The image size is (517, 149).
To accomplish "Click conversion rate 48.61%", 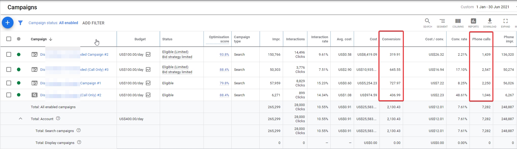I will (461, 95).
